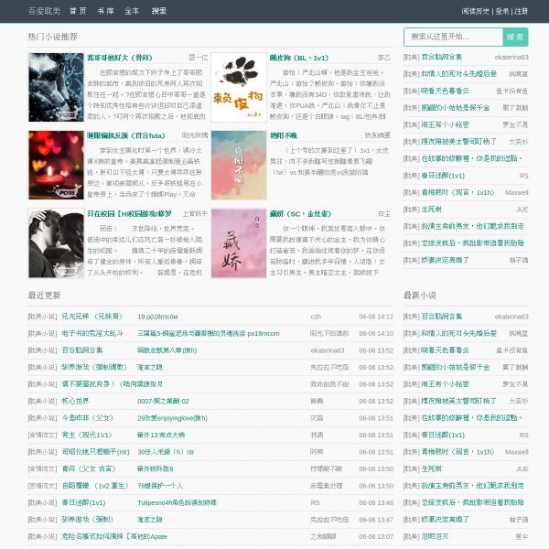Open 青梅熟时（现言，1v1h）in top right list
Screen dimensions: 549x549
click(x=457, y=192)
